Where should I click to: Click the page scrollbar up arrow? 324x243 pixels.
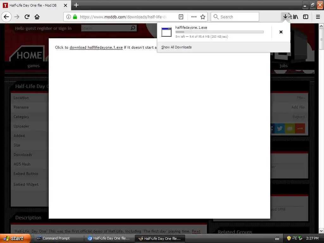click(x=321, y=26)
